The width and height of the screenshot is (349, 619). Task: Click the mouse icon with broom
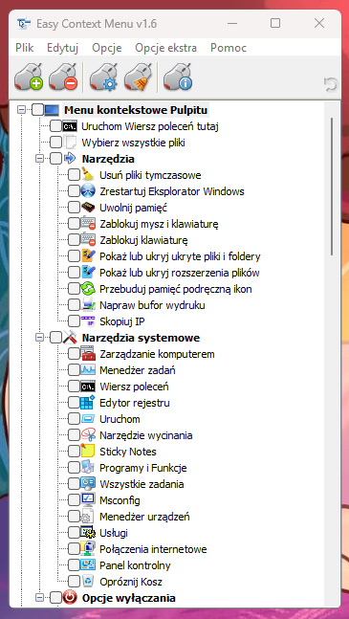[139, 77]
